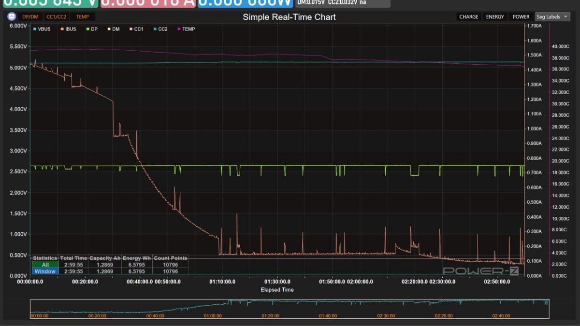Toggle the DM series in legend
Screen dimensions: 580x326
point(113,29)
